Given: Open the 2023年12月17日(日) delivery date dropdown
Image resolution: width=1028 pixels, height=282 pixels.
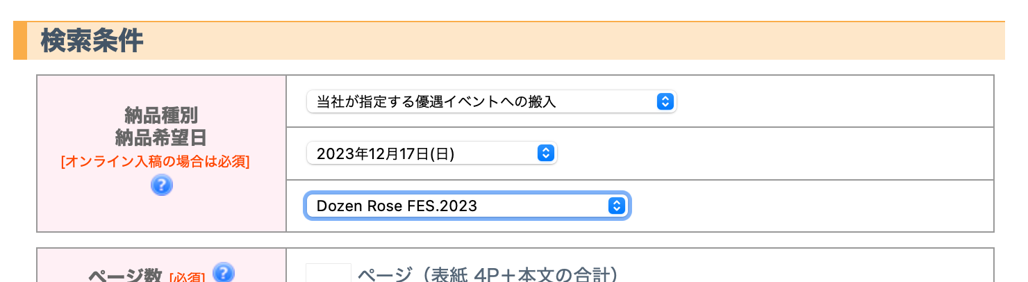Looking at the screenshot, I should [x=431, y=154].
